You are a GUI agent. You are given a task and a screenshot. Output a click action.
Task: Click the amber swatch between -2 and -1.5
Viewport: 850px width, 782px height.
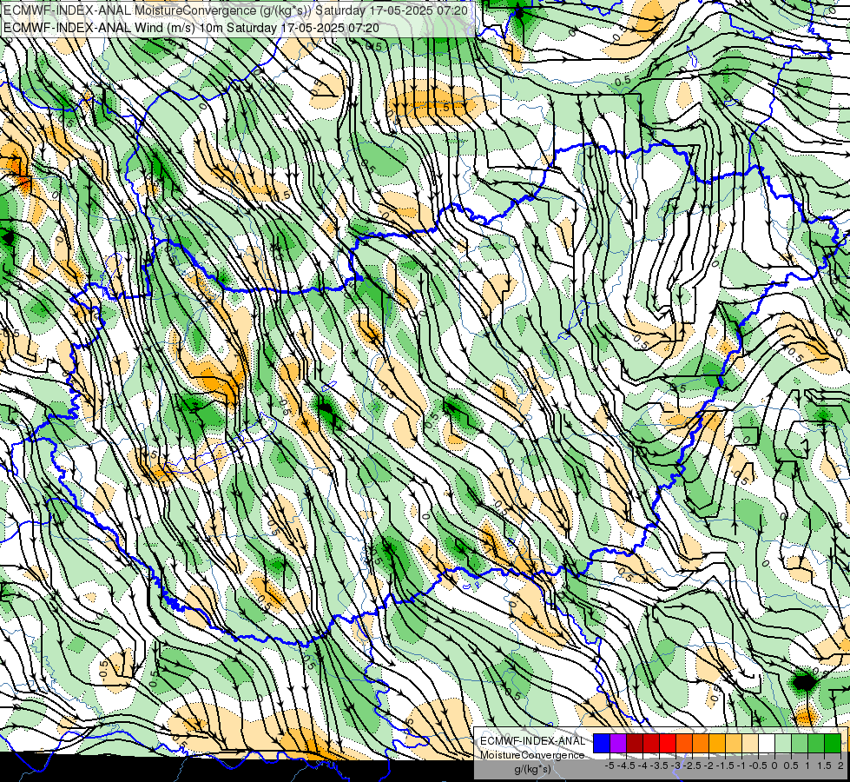pyautogui.click(x=717, y=744)
